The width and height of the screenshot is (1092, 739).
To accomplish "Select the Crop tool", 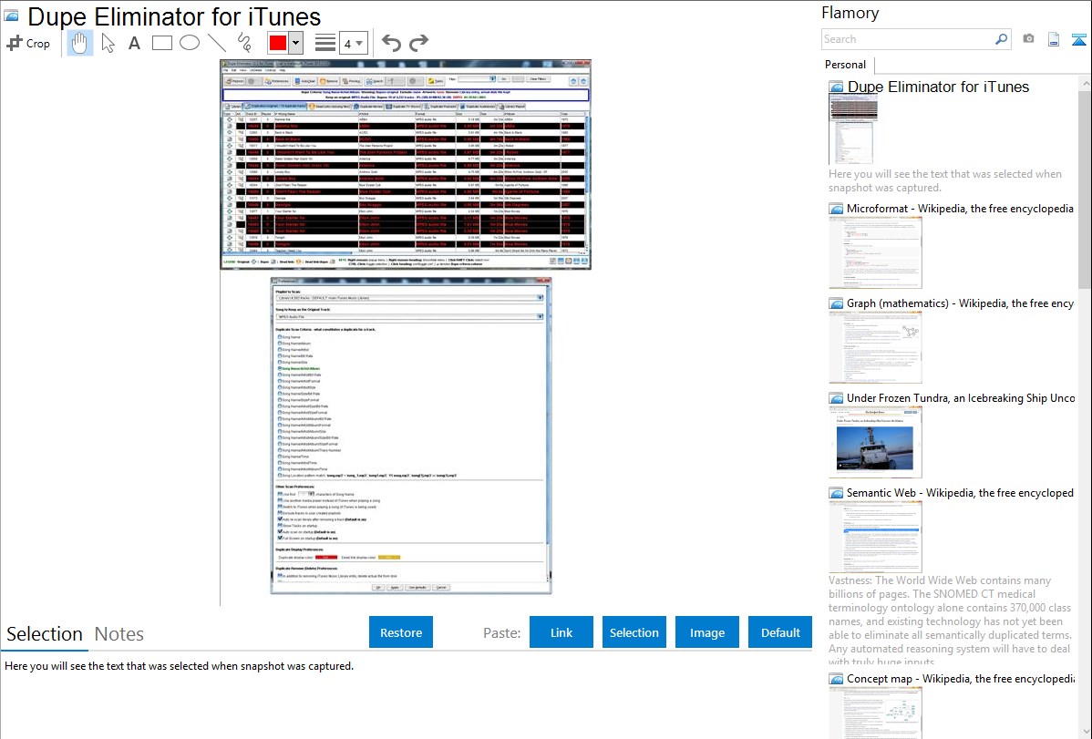I will click(28, 43).
